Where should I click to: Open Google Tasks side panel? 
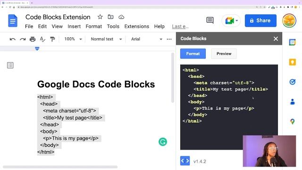(x=292, y=82)
